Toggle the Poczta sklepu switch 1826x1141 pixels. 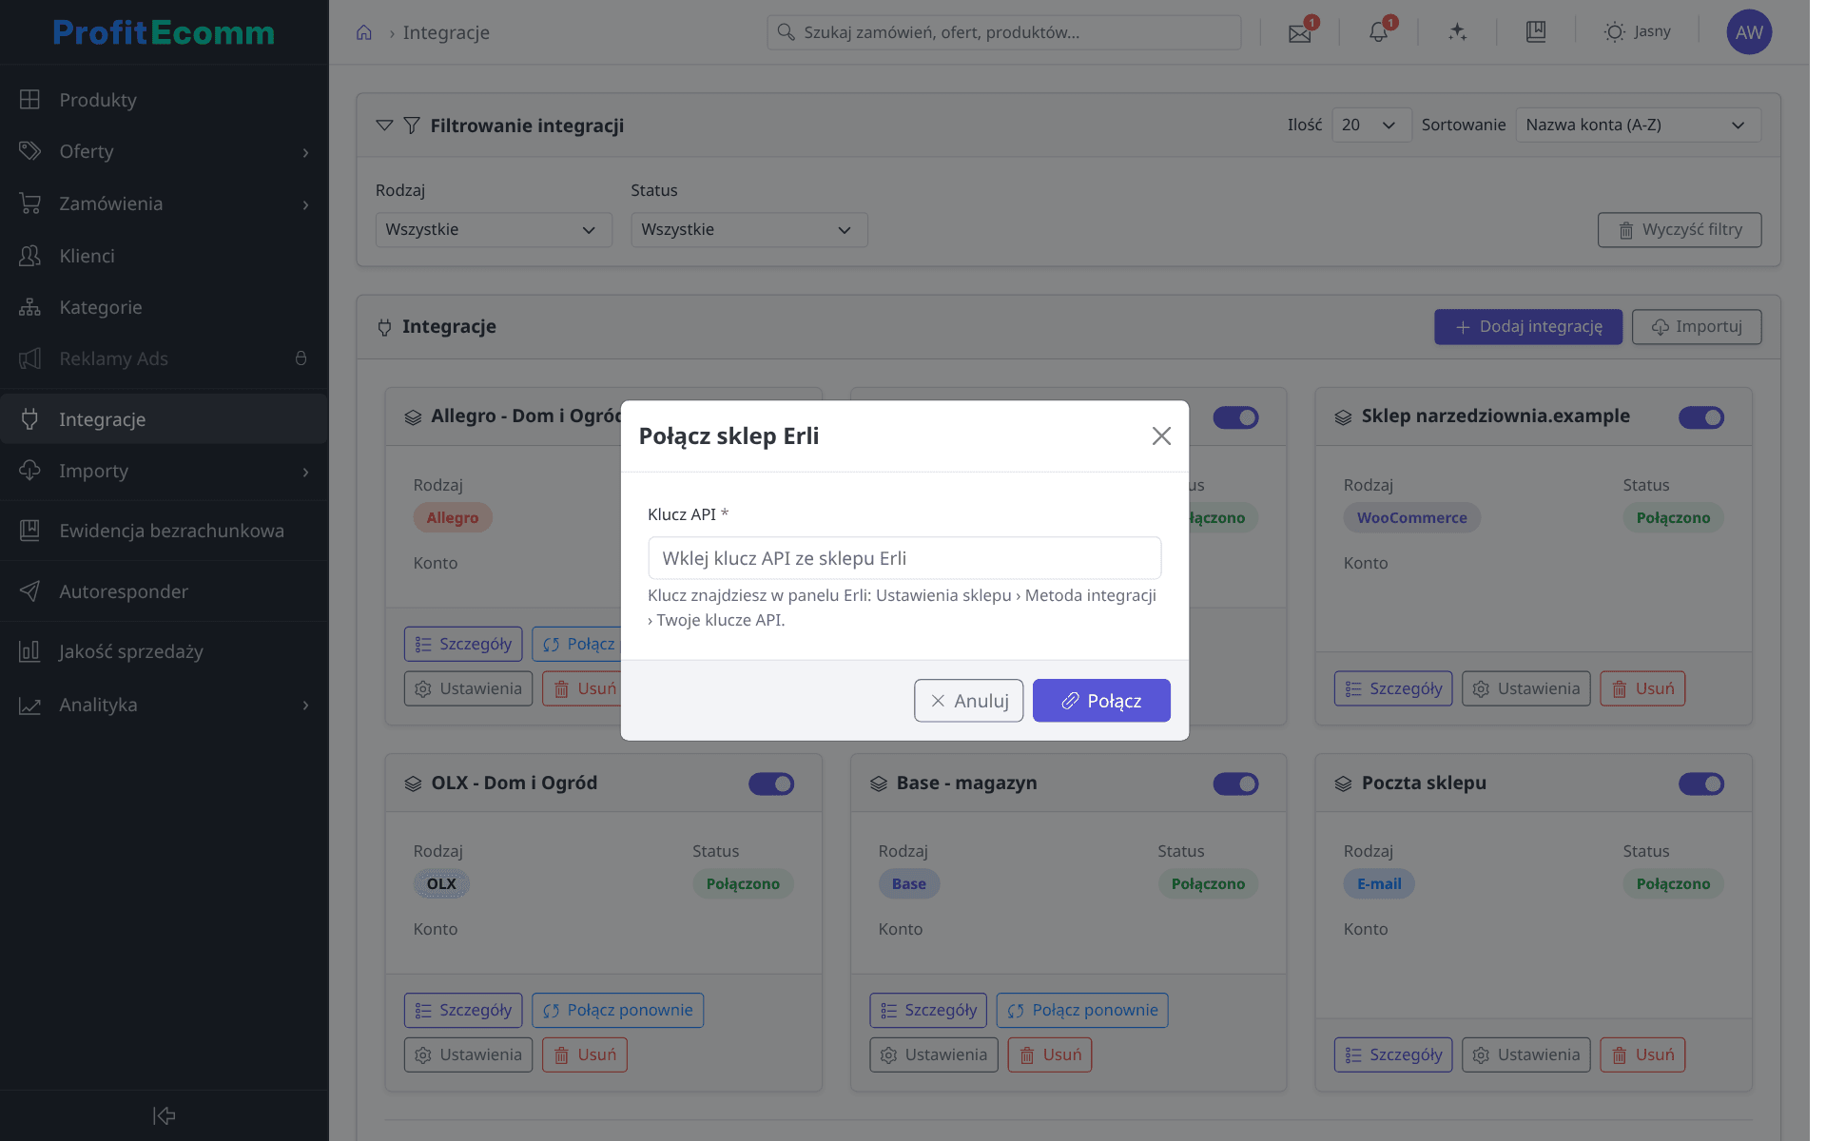[1701, 783]
